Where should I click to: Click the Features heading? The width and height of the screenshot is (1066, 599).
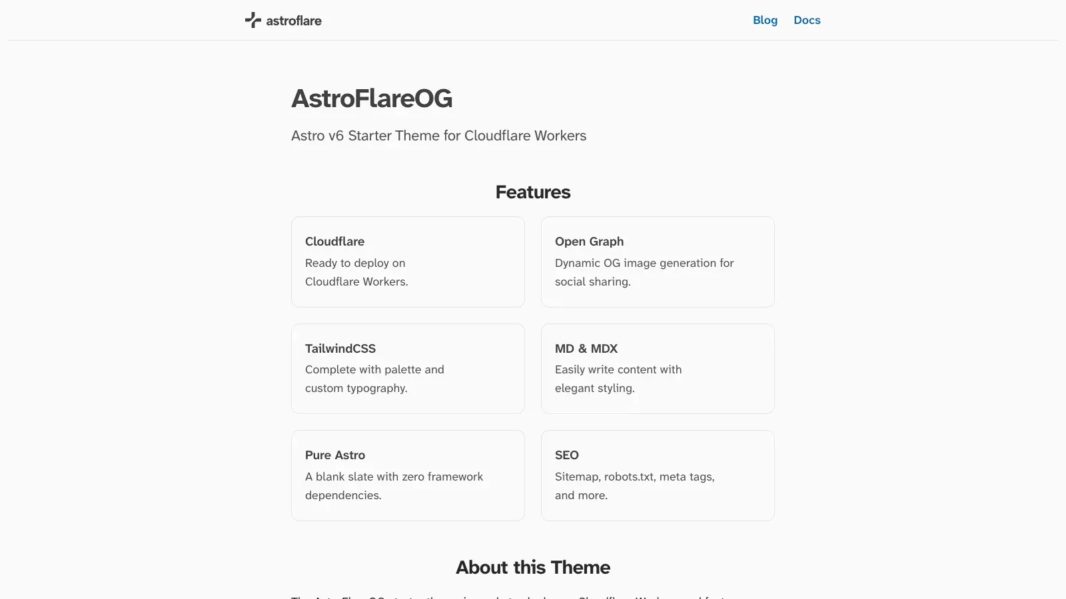533,192
